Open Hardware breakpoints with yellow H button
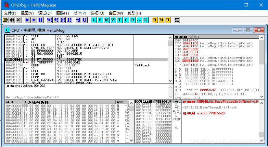268x147 pixels. [x=168, y=20]
